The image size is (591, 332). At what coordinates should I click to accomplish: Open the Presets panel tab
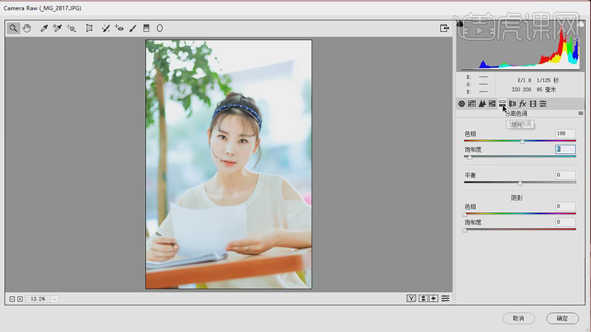click(543, 104)
